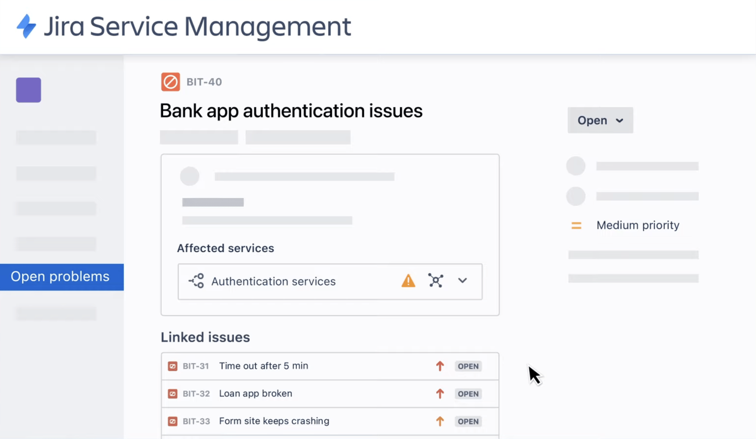Click the problem icon for BIT-40
The image size is (756, 439).
170,82
